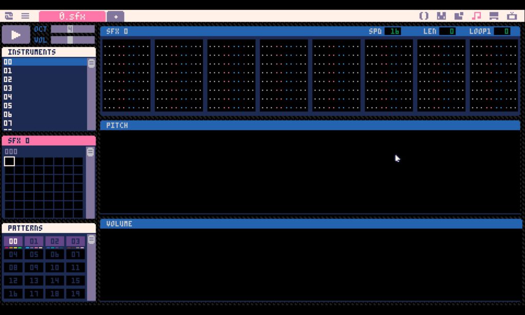The image size is (525, 315).
Task: Open the hamburger app menu
Action: click(x=25, y=16)
